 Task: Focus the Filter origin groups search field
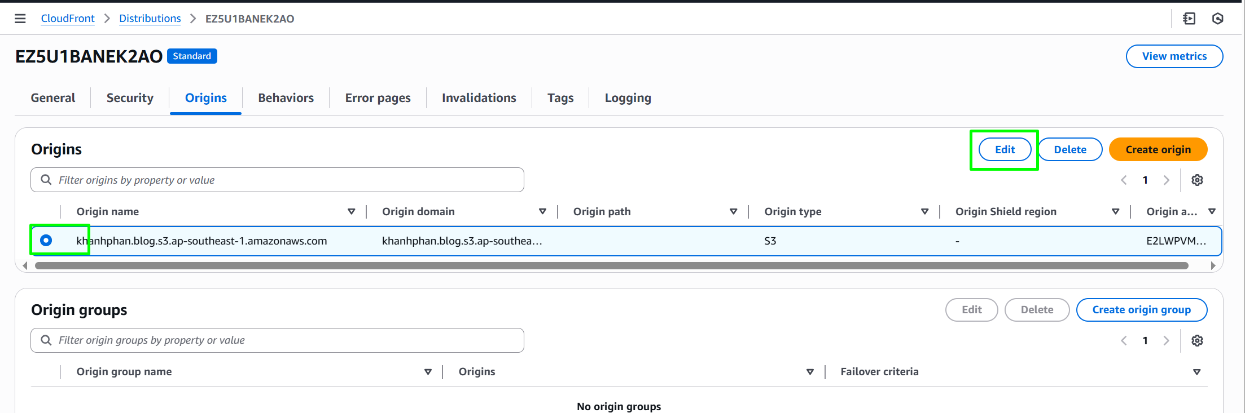pos(277,340)
